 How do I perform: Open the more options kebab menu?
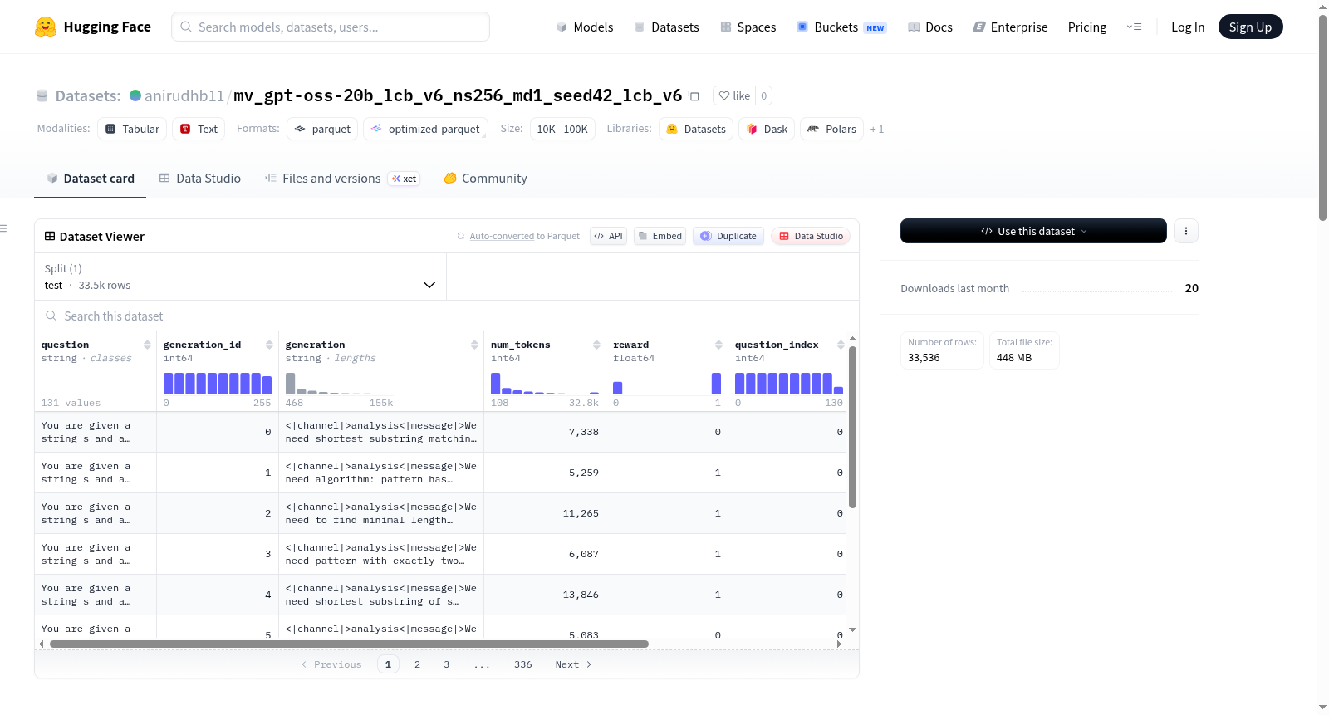point(1186,231)
